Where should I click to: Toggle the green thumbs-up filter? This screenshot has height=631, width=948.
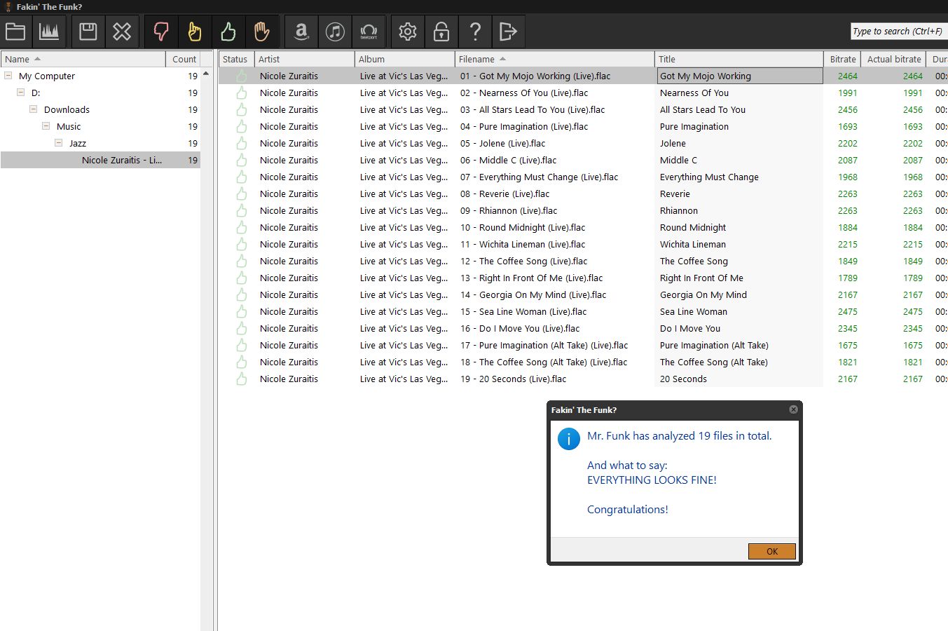[x=228, y=32]
